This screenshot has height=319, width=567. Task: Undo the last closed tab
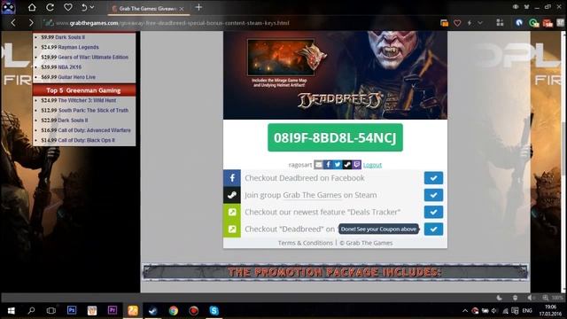tap(84, 7)
